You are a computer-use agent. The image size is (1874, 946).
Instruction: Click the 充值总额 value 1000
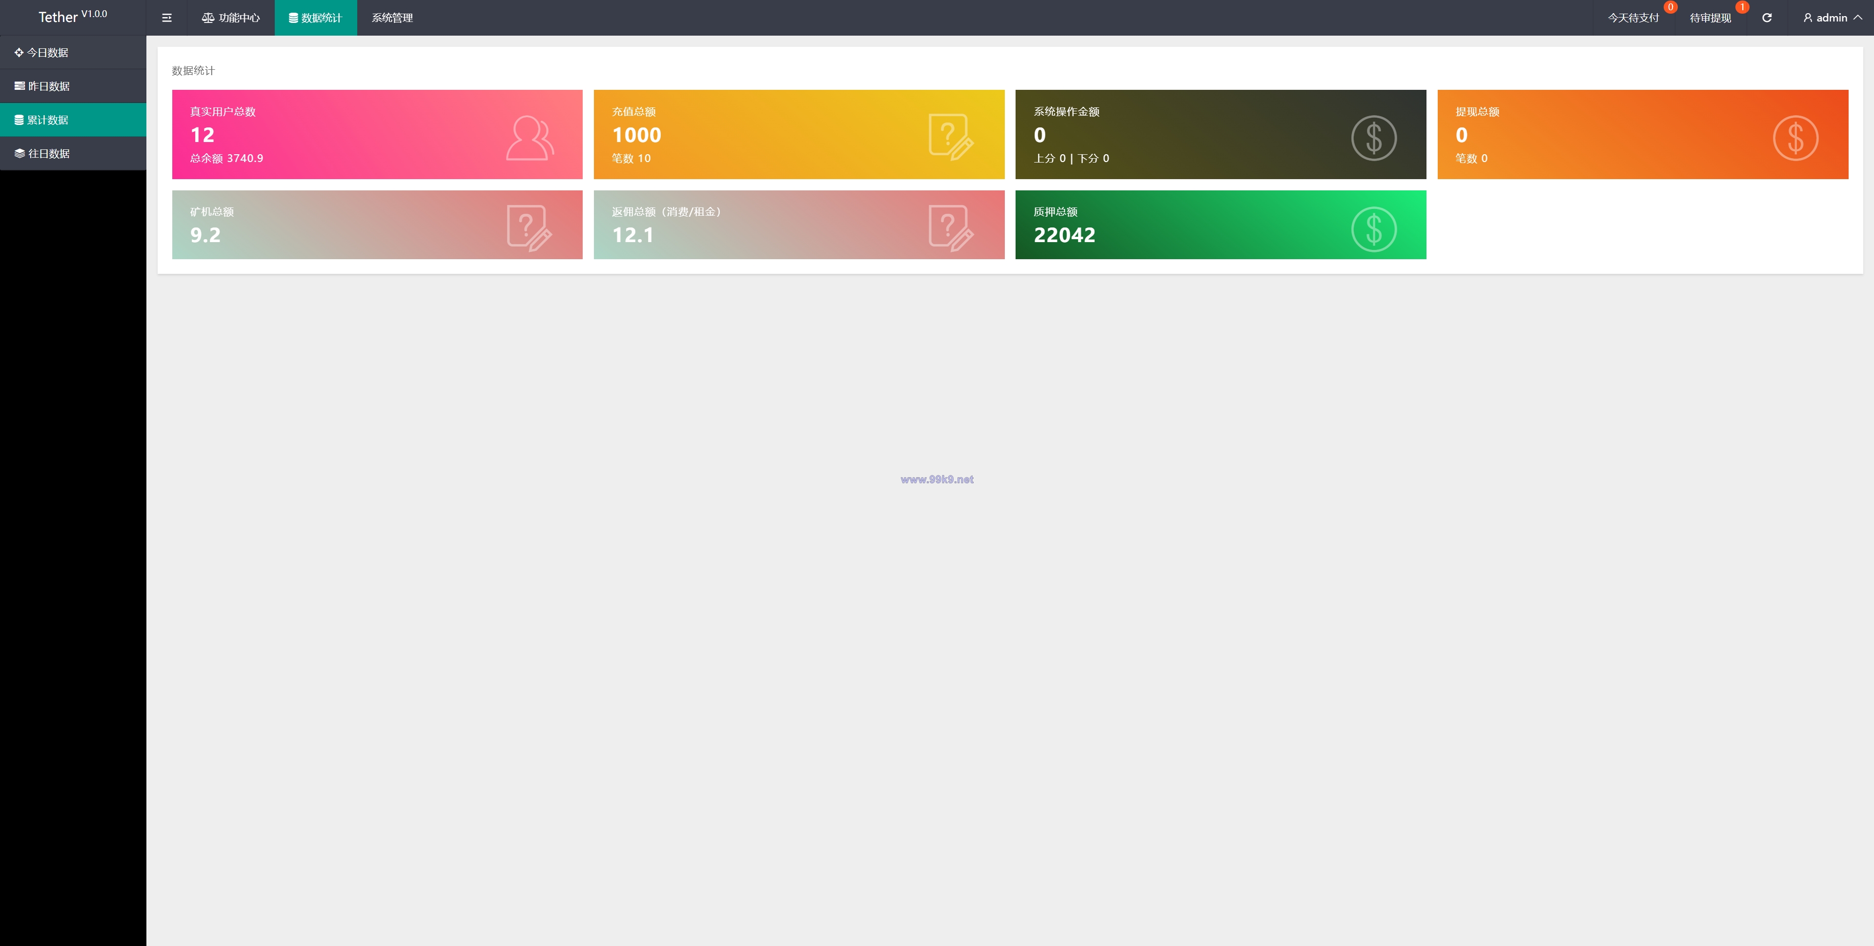coord(636,135)
